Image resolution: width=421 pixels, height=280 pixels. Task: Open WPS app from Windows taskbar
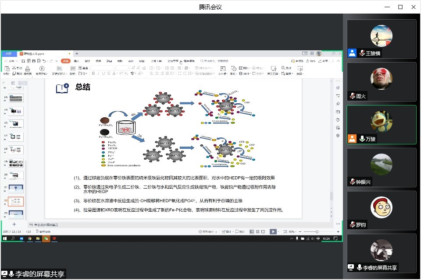pyautogui.click(x=54, y=238)
